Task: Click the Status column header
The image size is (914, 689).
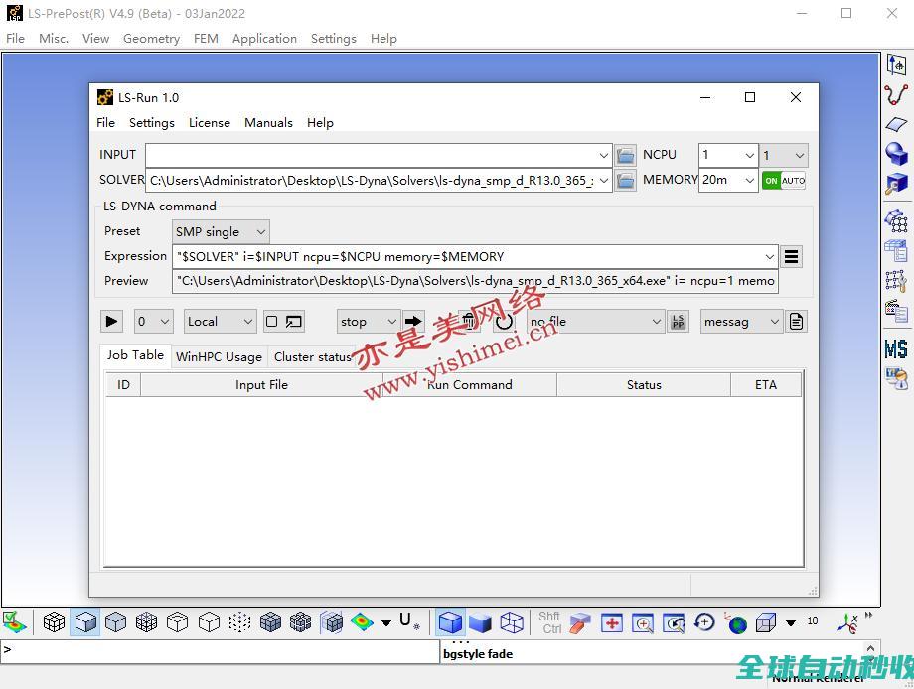Action: click(643, 385)
